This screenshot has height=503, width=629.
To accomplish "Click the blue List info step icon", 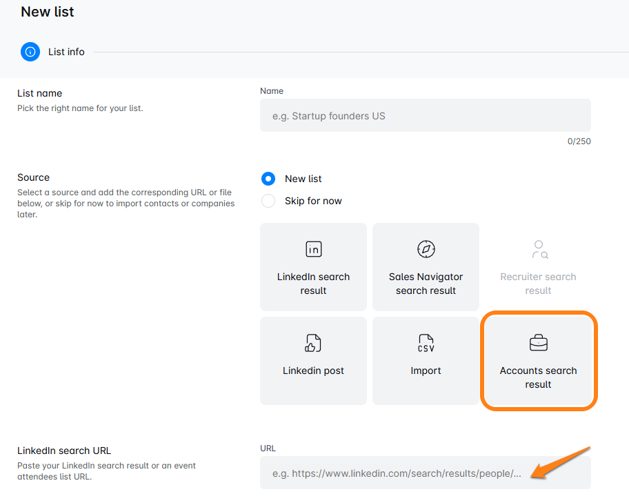I will coord(30,52).
